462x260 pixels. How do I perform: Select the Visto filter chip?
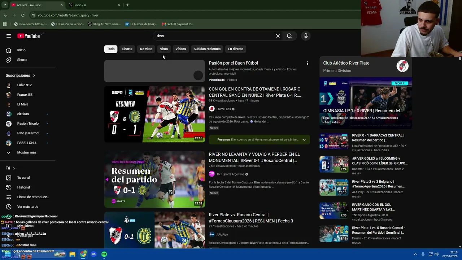click(x=164, y=49)
